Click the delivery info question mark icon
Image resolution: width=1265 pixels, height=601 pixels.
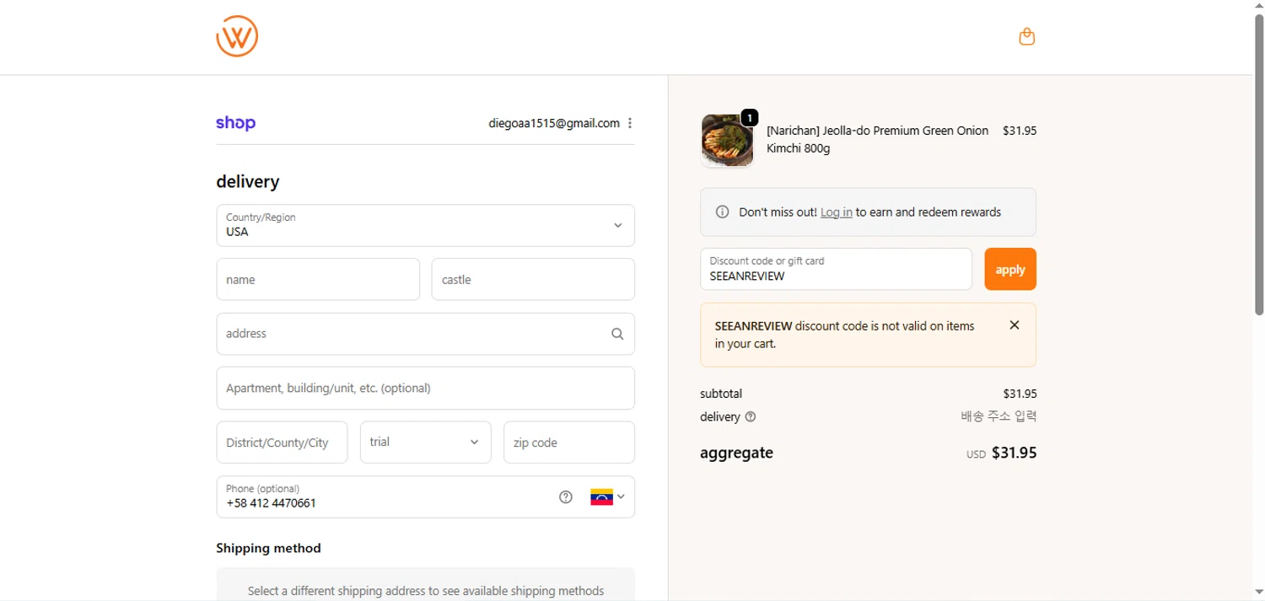(751, 416)
